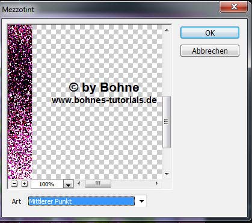Click the preview's vertical scrollbar up arrow

[167, 30]
